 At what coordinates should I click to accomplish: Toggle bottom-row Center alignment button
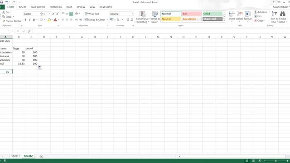click(x=67, y=19)
